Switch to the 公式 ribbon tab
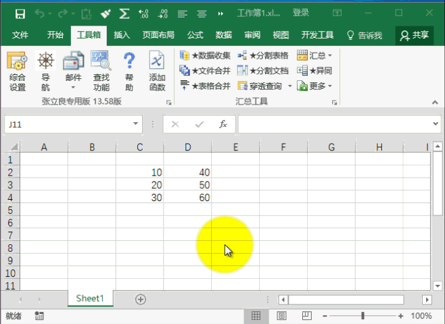Screen dimensions: 445x324 coord(195,35)
